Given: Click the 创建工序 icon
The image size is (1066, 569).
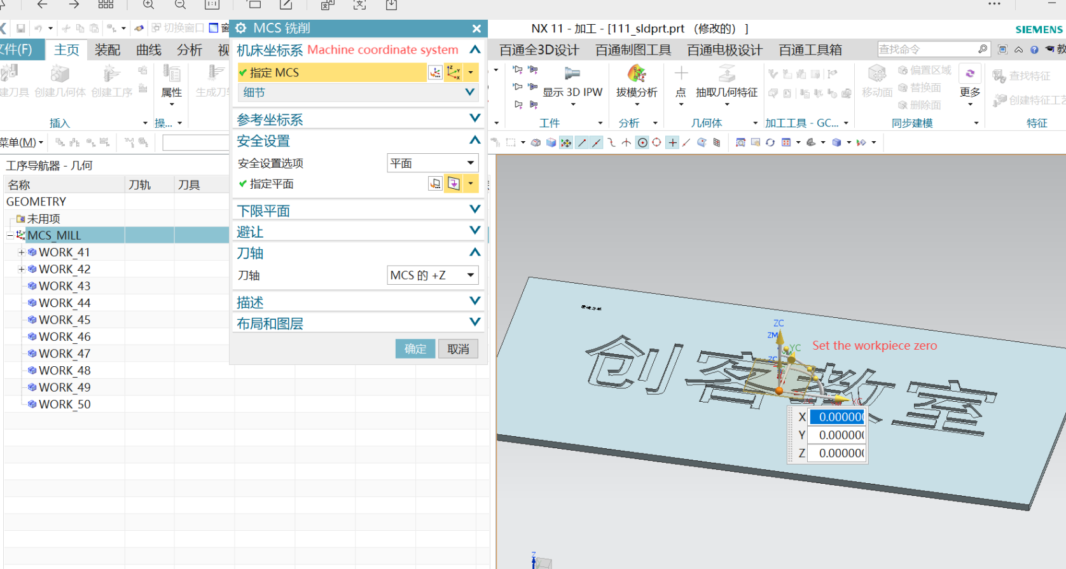Looking at the screenshot, I should click(x=111, y=74).
